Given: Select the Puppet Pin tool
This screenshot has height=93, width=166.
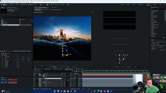Looking at the screenshot, I should (36, 5).
